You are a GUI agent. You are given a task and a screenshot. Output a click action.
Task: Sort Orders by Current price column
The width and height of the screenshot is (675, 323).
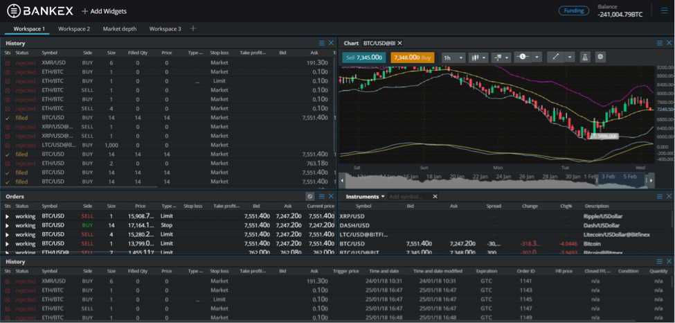pos(321,206)
